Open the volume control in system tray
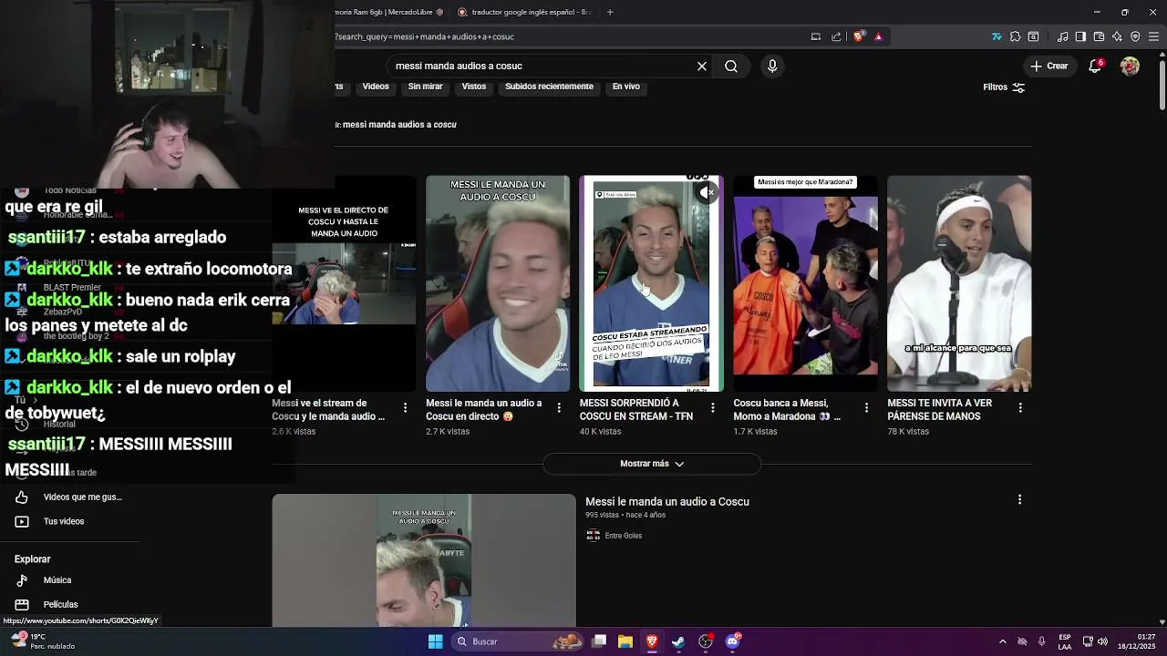Screen dimensions: 1167x656 1102,641
